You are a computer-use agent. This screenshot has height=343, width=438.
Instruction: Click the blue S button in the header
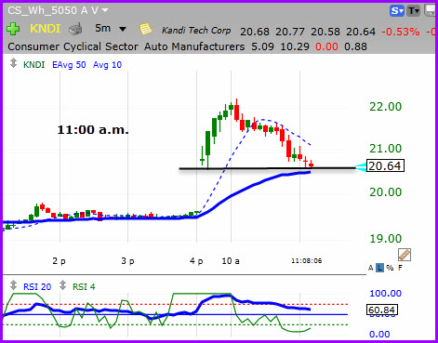(397, 11)
